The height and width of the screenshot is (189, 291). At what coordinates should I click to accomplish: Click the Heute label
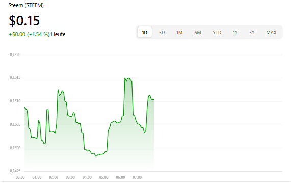(x=58, y=34)
